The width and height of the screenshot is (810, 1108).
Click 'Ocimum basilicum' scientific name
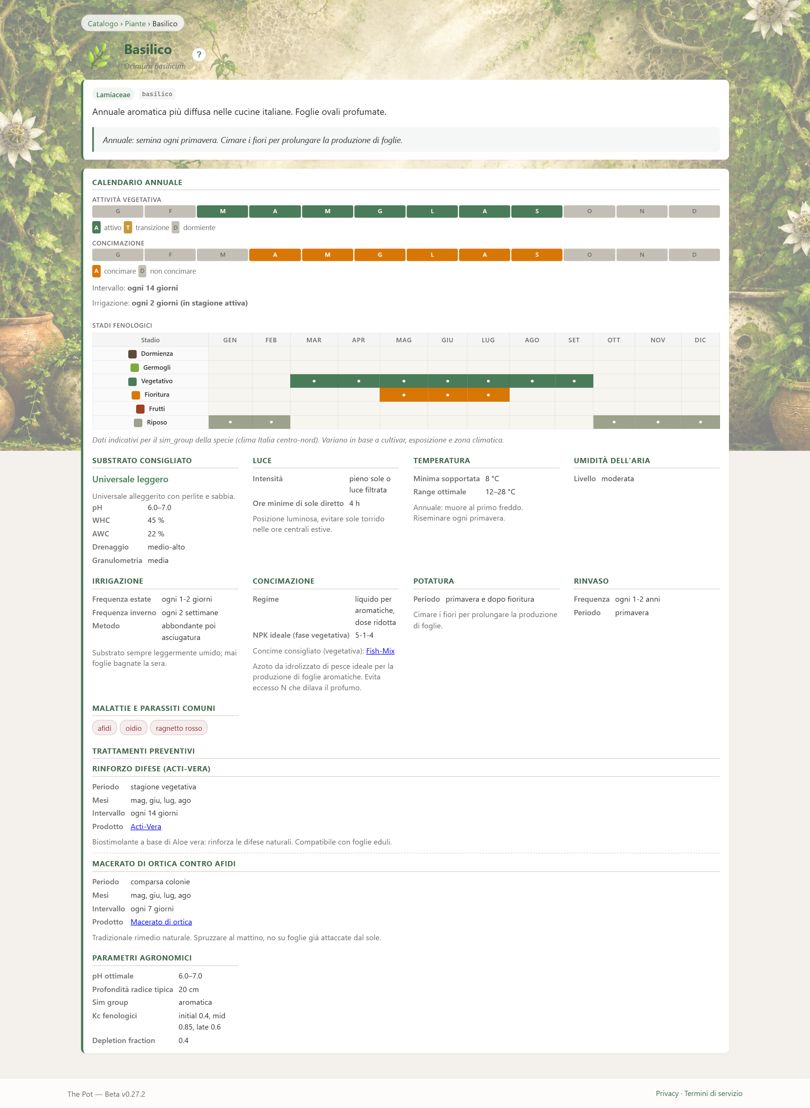154,66
